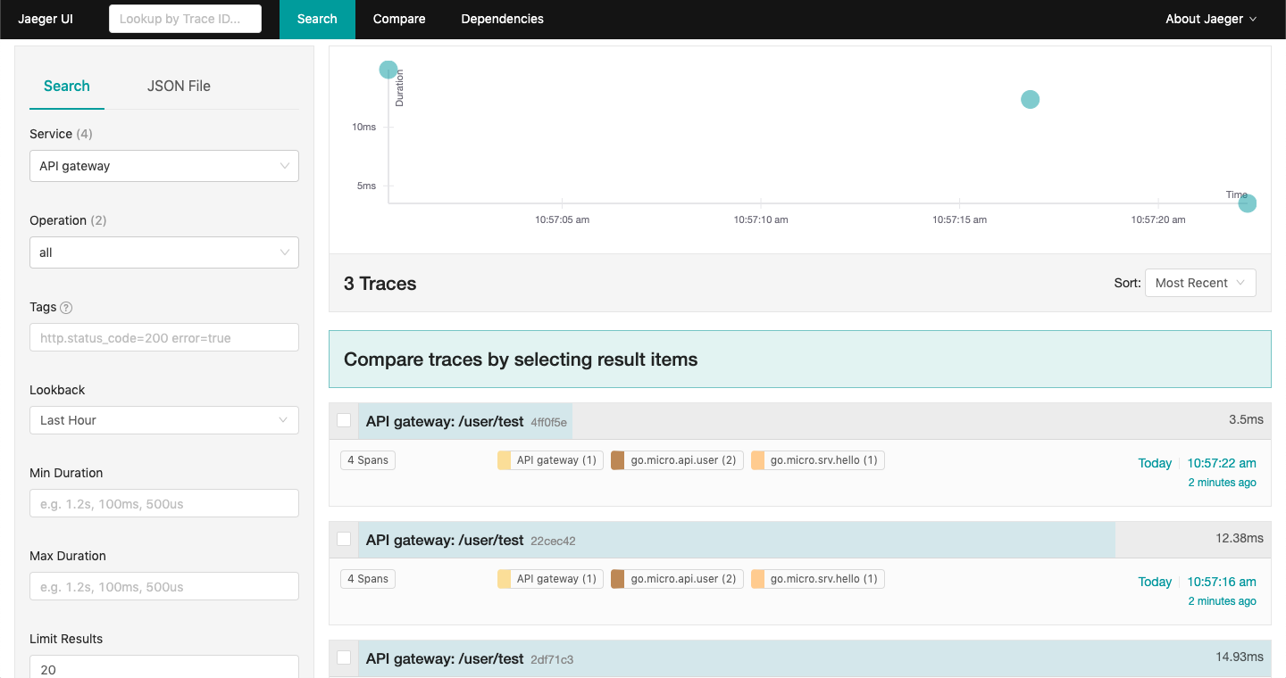Open the Sort dropdown showing Most Recent
The image size is (1286, 678).
click(x=1200, y=283)
